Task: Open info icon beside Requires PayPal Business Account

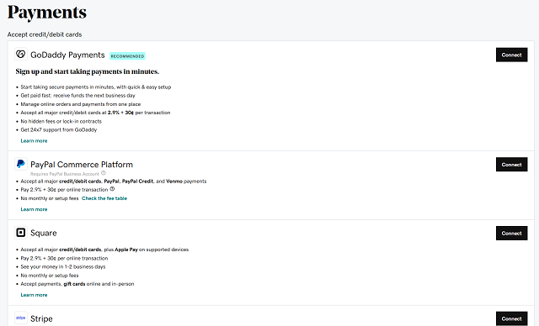Action: (x=104, y=173)
